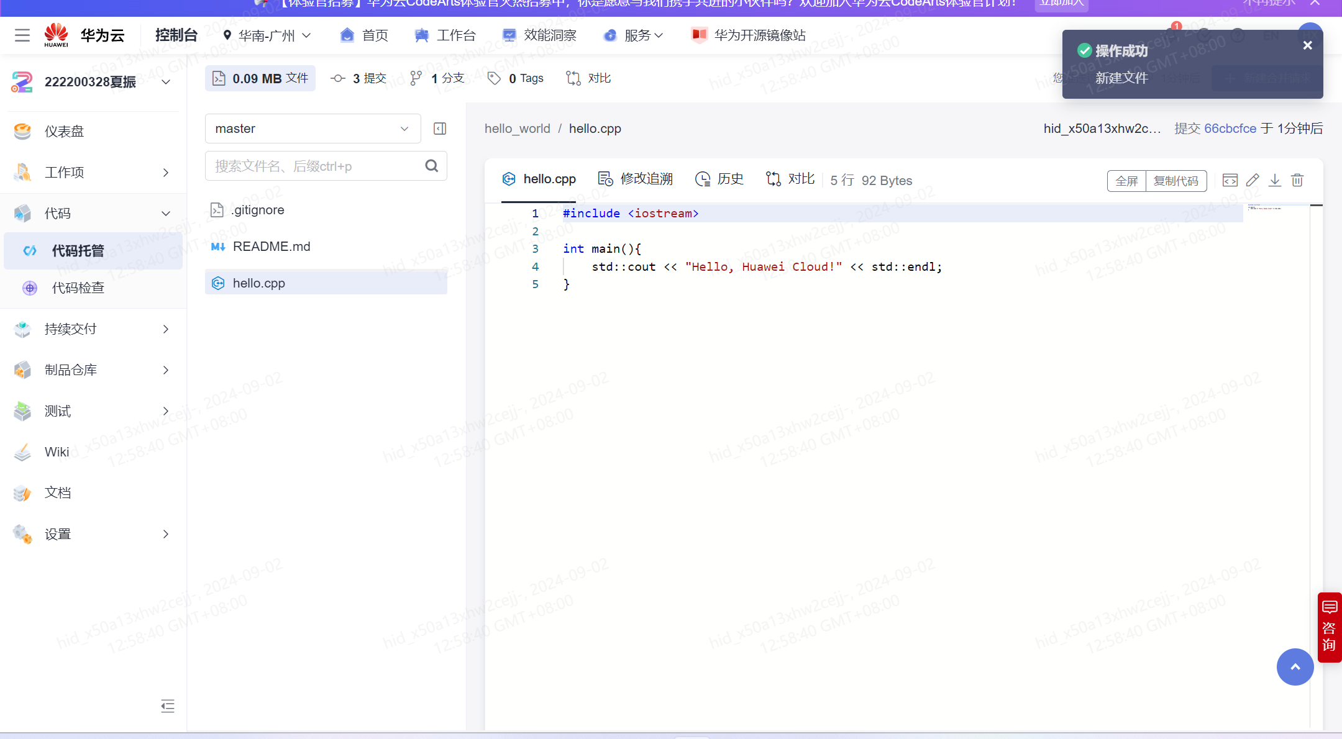
Task: Toggle the file tree panel collapse icon
Action: [440, 129]
